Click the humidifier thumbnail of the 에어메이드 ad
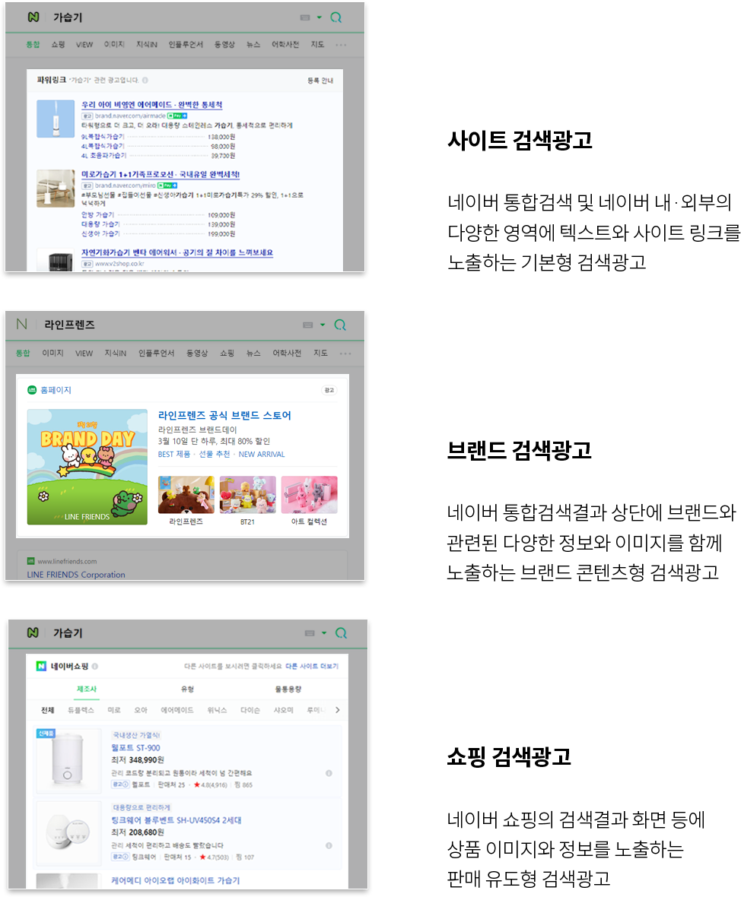 click(x=56, y=119)
